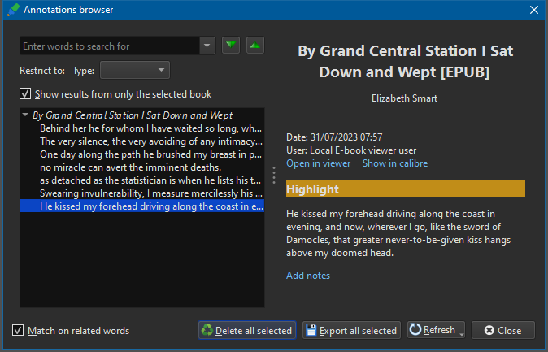Click the Show in calibre link

tap(395, 163)
